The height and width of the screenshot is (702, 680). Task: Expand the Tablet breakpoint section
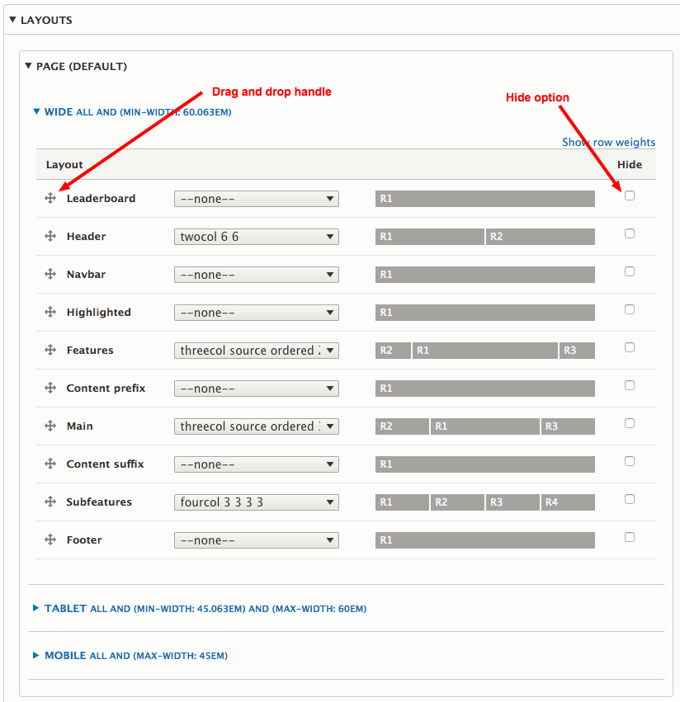point(65,609)
